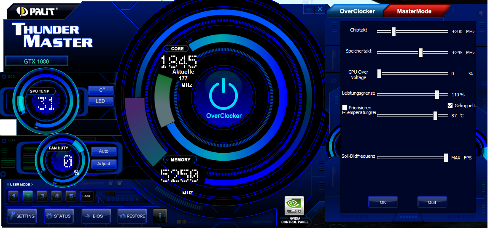This screenshot has width=490, height=228.
Task: Open the NVIDIA Control Panel icon
Action: (x=294, y=206)
